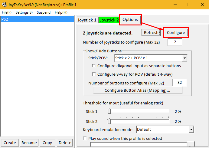Switch to the green Joystick 2 tab
Viewport: 209px width, 148px height.
tap(109, 20)
